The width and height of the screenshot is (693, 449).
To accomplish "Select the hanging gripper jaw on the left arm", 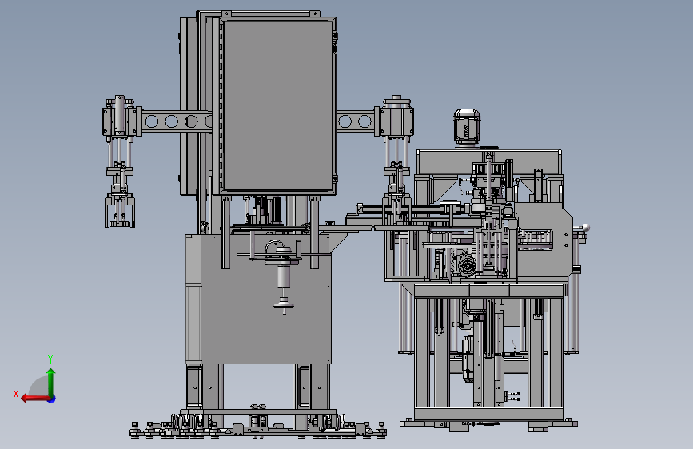I will 119,211.
